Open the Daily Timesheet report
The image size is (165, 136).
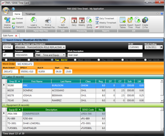coord(105,19)
